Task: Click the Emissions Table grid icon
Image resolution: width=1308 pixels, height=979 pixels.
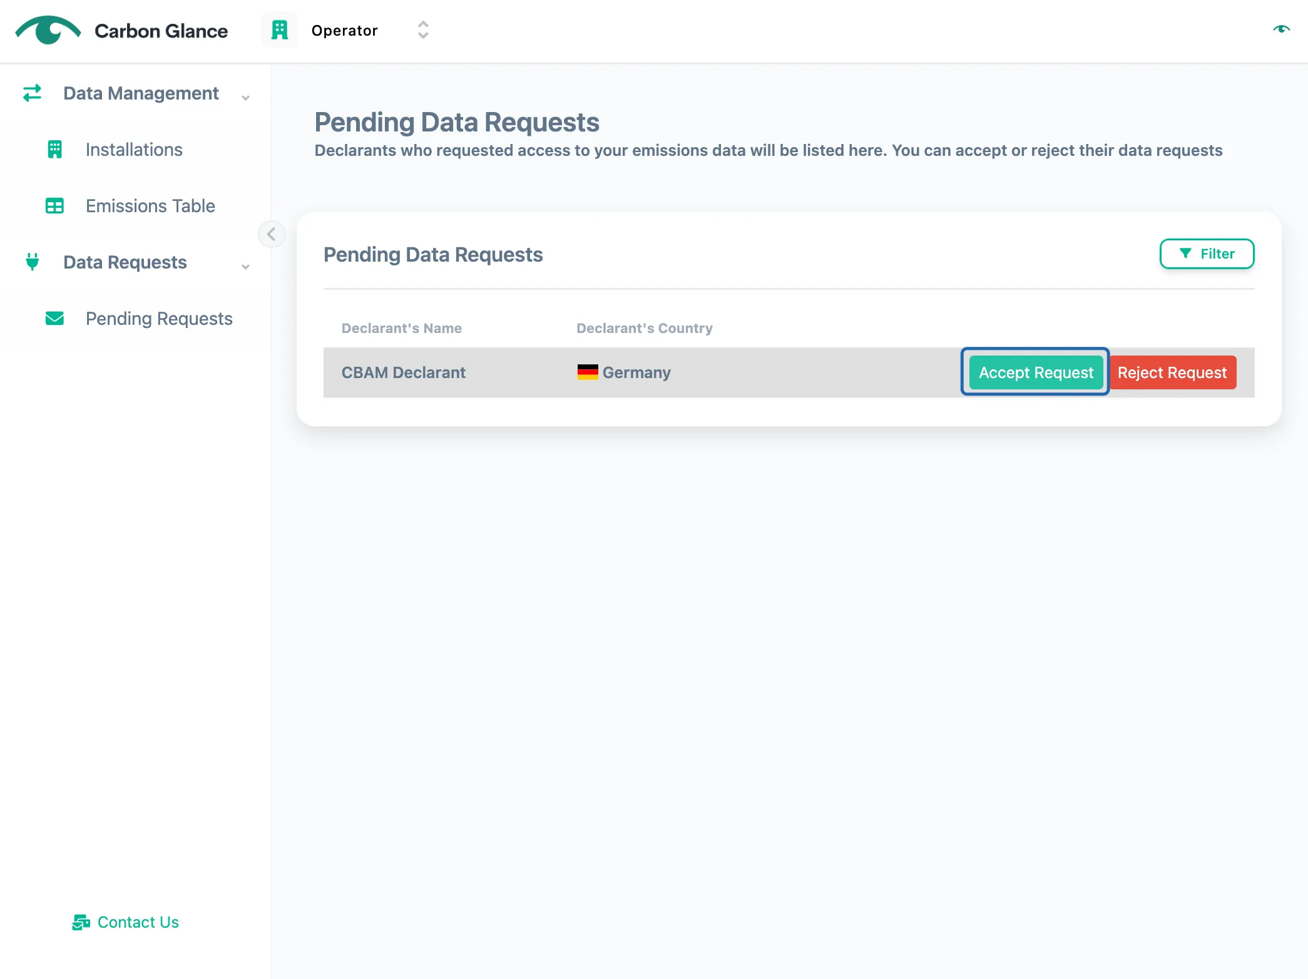Action: click(55, 206)
